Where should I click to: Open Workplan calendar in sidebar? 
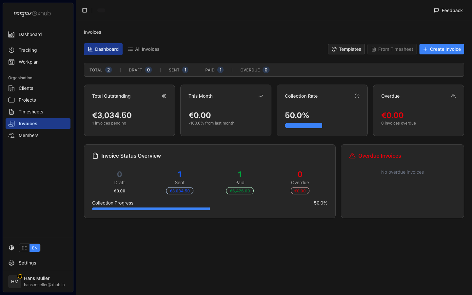(29, 62)
